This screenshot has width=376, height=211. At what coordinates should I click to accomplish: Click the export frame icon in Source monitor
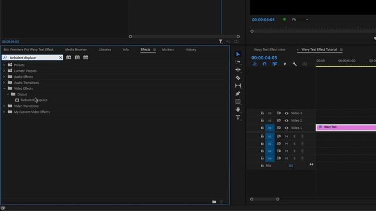click(x=236, y=42)
